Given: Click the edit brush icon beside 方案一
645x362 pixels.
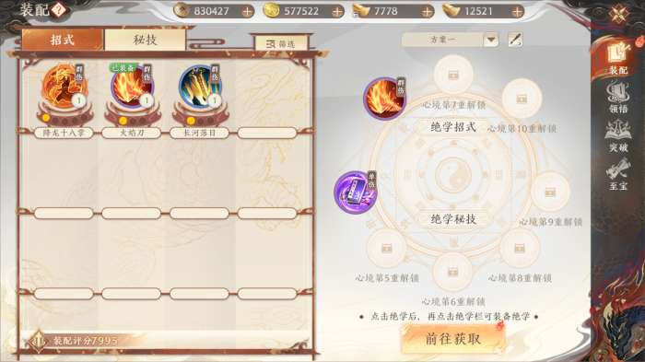Looking at the screenshot, I should pyautogui.click(x=515, y=40).
